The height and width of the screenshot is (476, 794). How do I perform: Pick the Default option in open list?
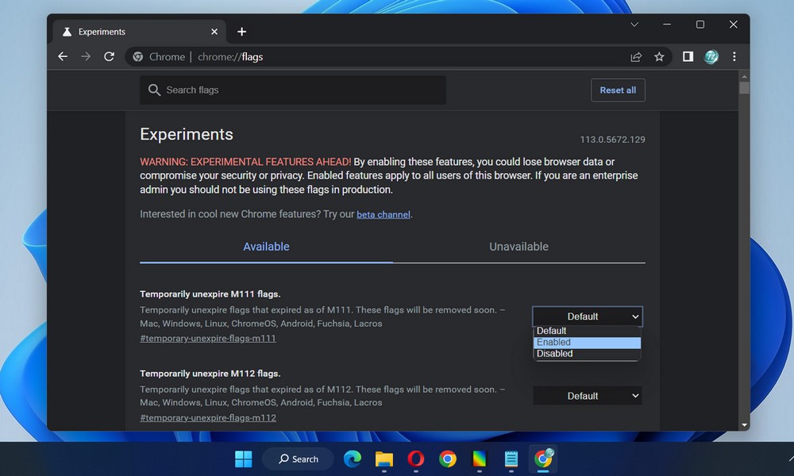[x=586, y=331]
